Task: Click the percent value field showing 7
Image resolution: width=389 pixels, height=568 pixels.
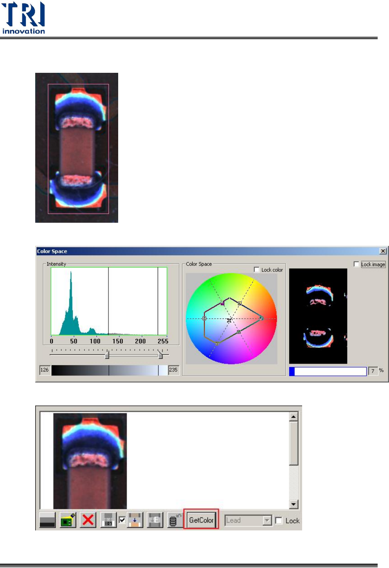Action: coord(373,371)
